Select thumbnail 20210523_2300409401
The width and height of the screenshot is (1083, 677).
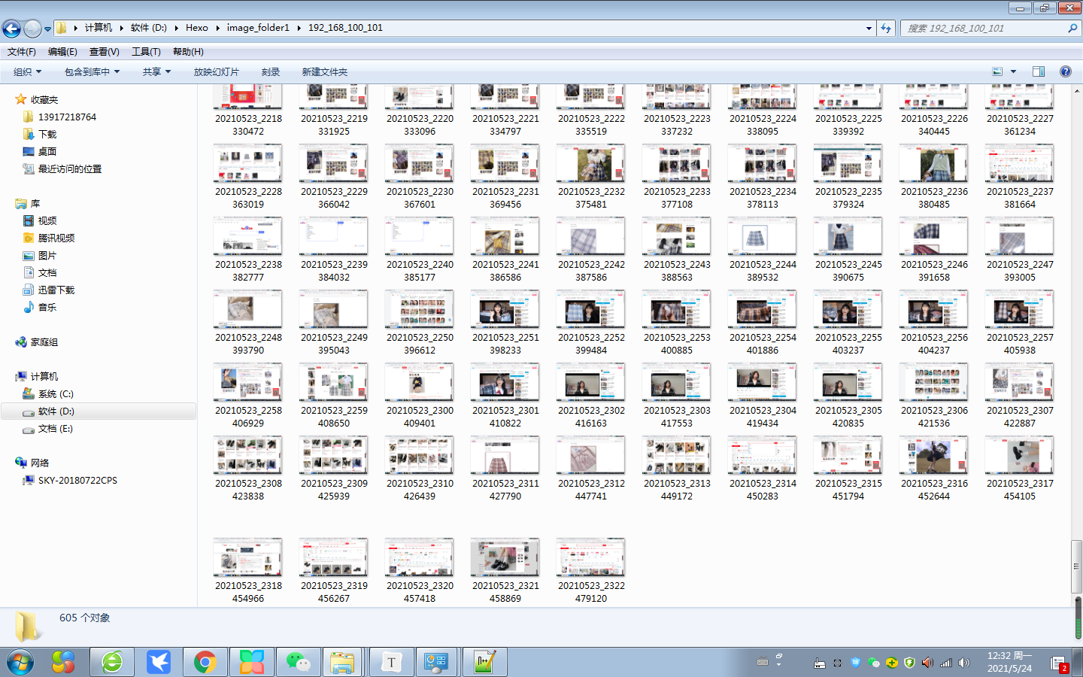coord(420,382)
